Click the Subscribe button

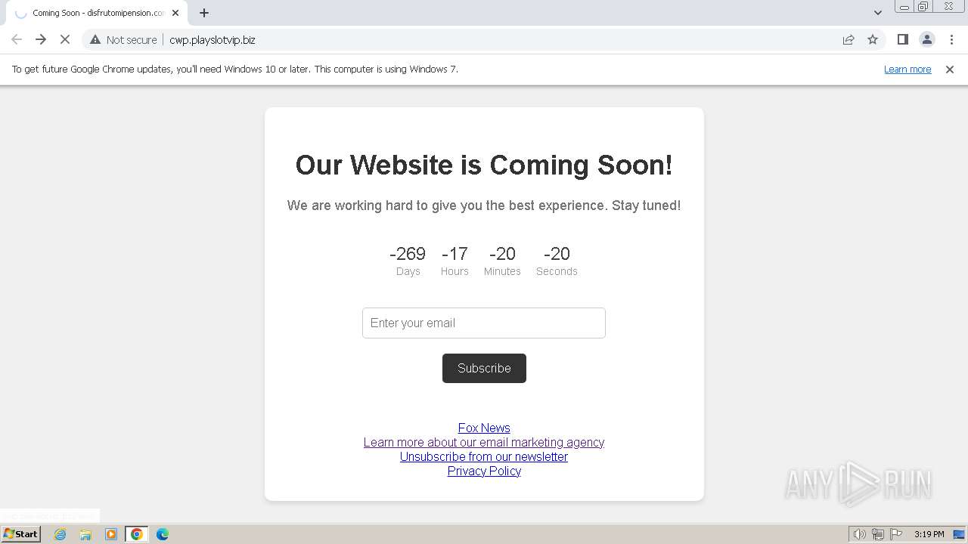484,368
